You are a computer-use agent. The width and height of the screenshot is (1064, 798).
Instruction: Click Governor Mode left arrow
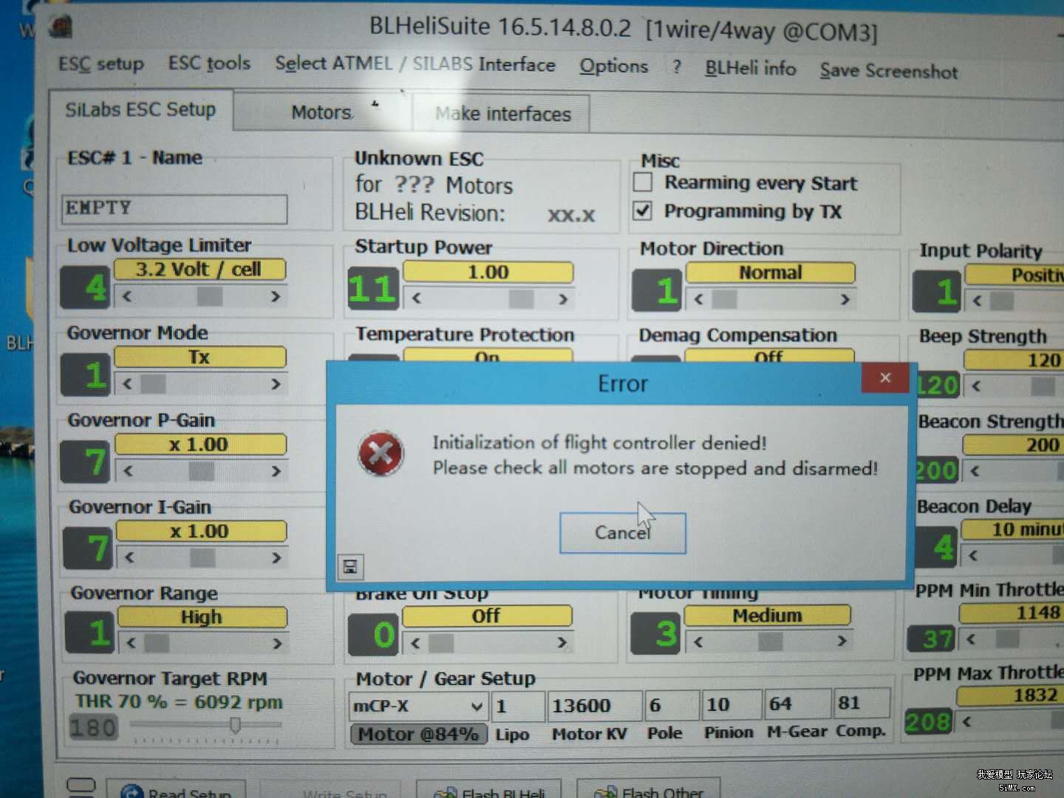click(x=127, y=384)
